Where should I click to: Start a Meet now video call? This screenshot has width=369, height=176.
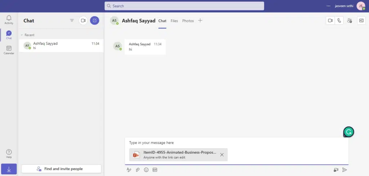83,20
